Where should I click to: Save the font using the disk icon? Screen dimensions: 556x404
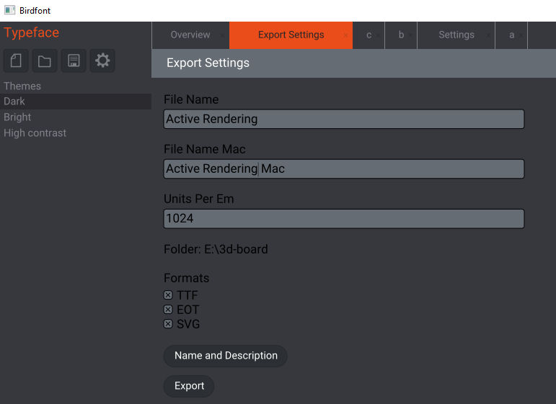click(74, 61)
